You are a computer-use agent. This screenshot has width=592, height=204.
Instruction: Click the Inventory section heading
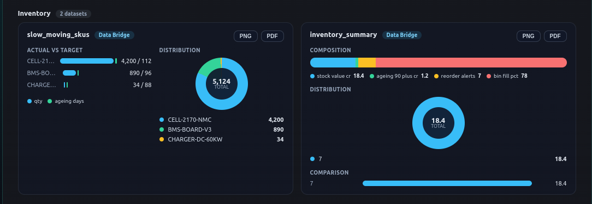(34, 14)
